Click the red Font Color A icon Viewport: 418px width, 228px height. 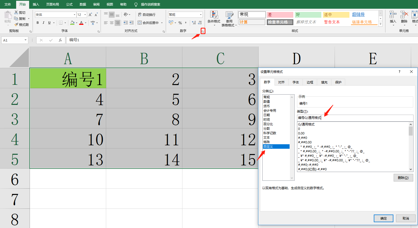pos(81,23)
